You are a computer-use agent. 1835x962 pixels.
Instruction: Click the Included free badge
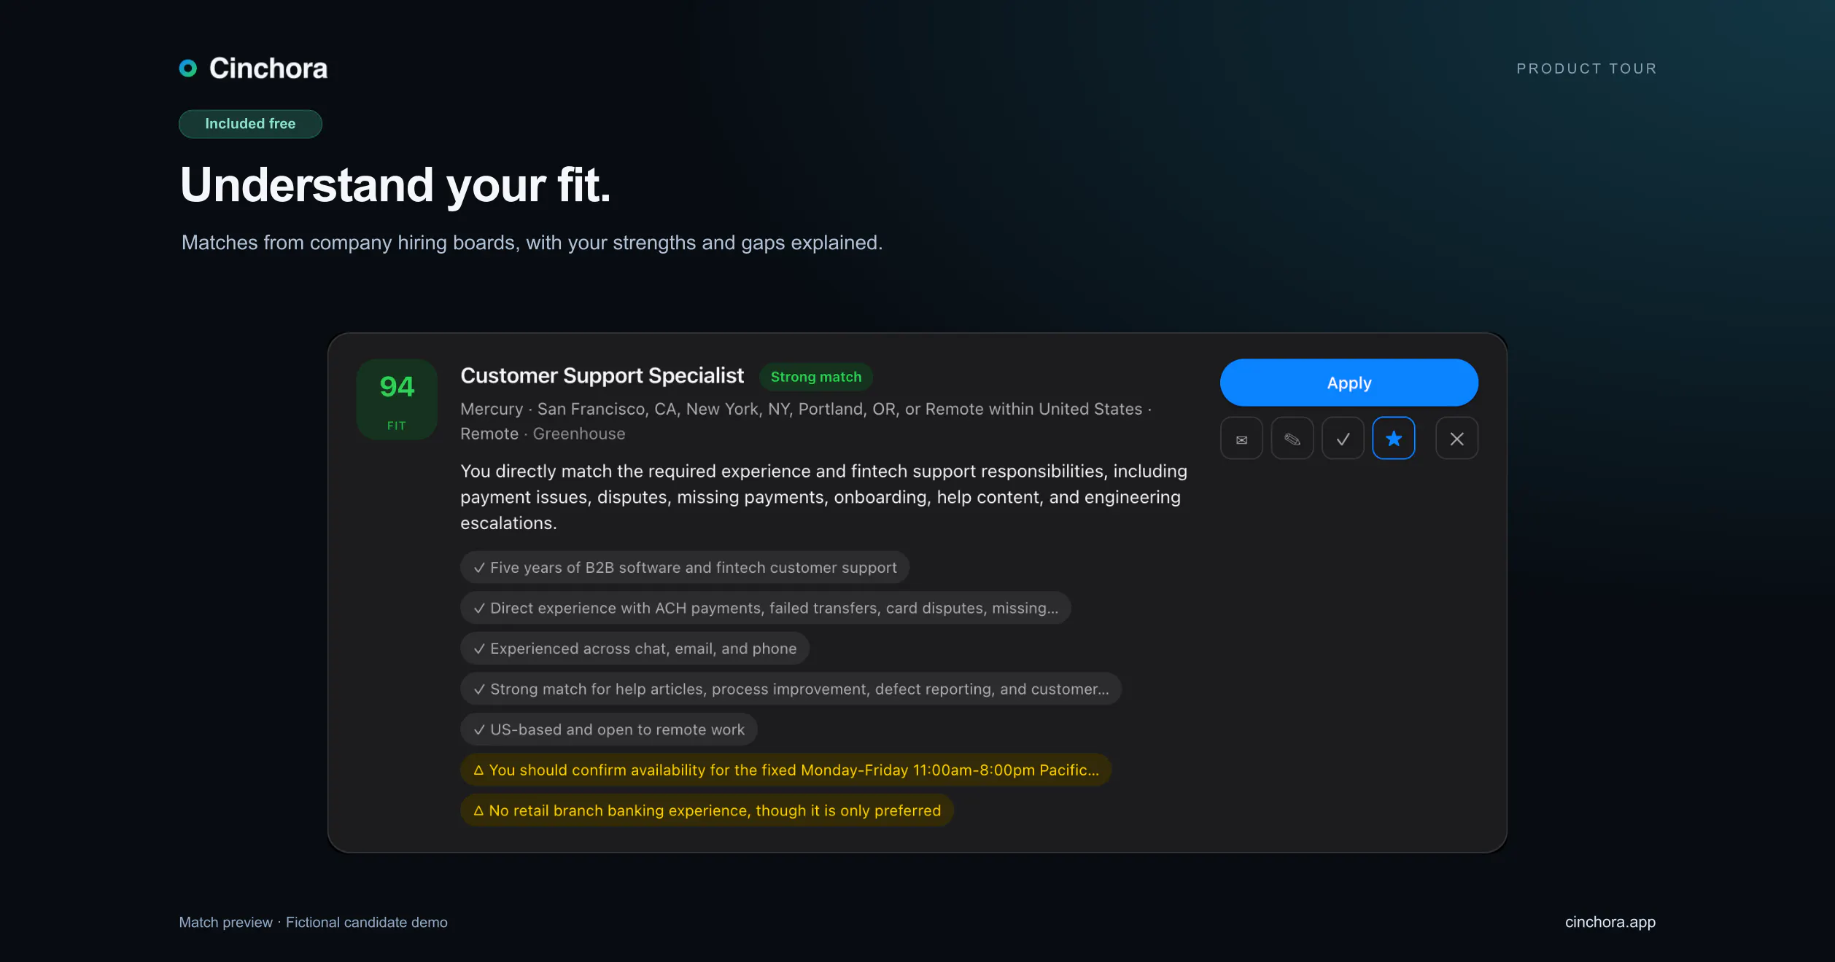(250, 124)
